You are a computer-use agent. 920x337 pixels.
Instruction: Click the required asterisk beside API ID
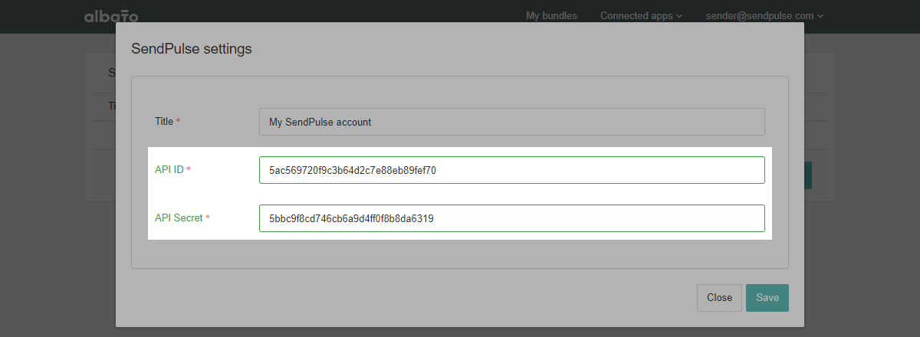click(x=189, y=170)
